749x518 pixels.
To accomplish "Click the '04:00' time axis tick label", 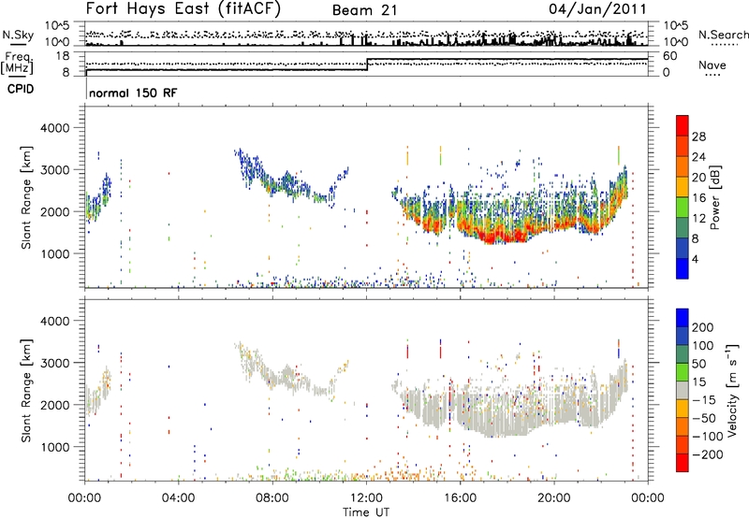I will tap(179, 498).
